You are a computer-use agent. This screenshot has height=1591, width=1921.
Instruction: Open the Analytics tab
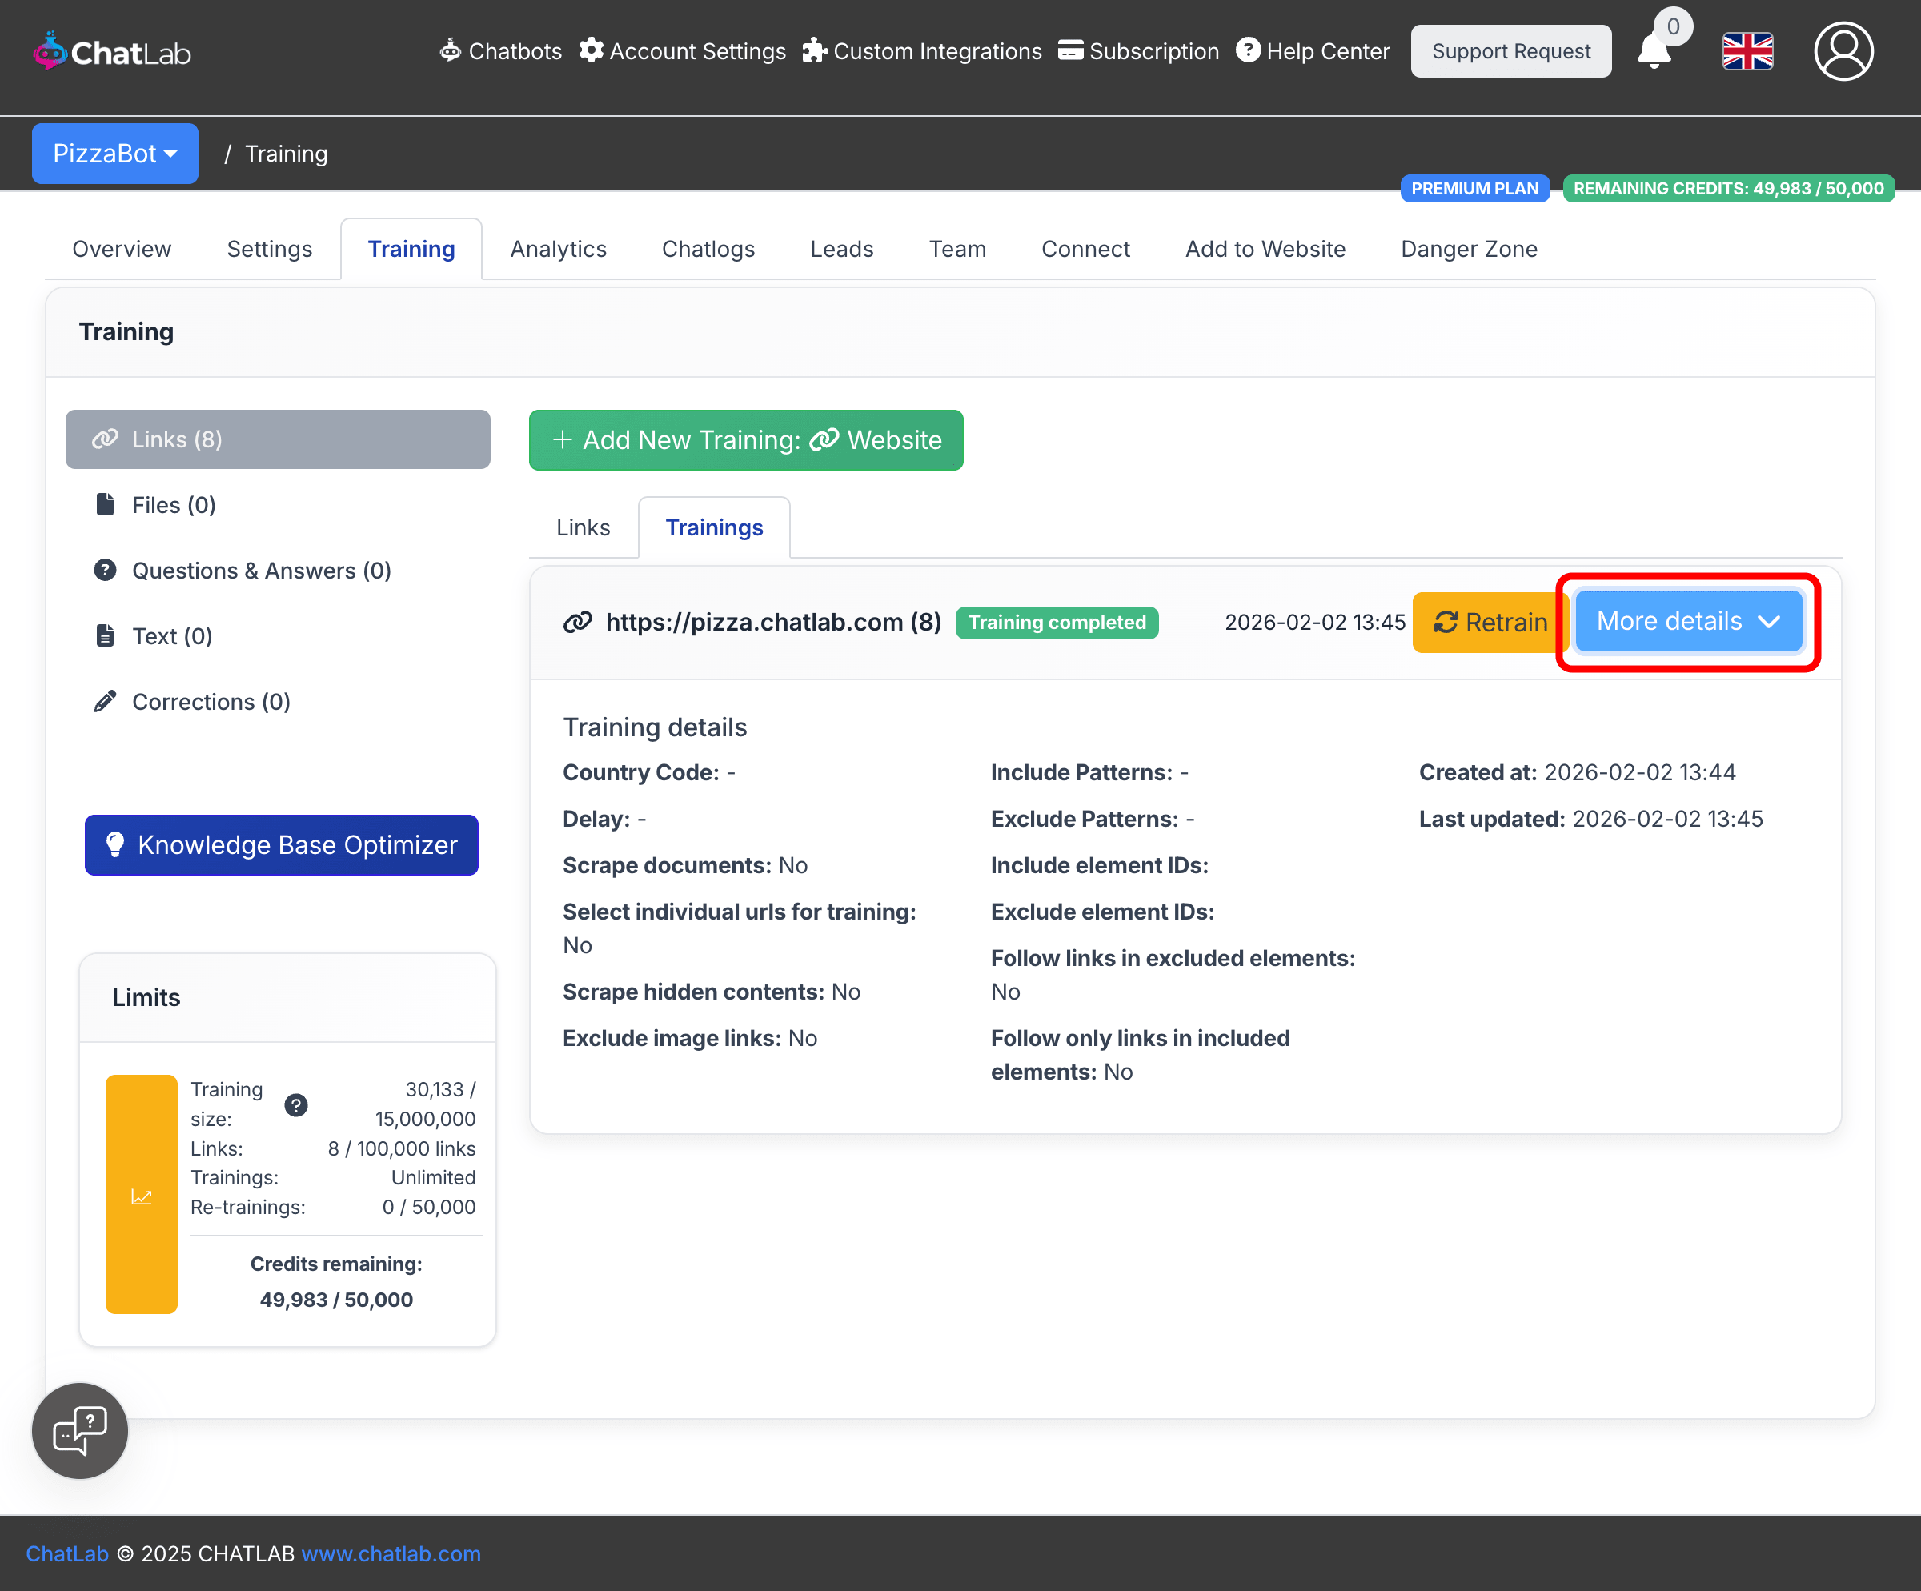pyautogui.click(x=558, y=249)
